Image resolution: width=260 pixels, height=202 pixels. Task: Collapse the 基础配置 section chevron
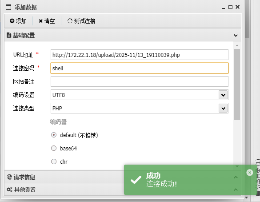[x=236, y=35]
